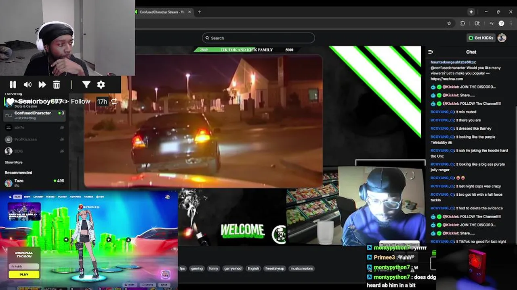
Task: Click the TIK TOK AND KICK FAMILY goal bar
Action: click(x=246, y=50)
